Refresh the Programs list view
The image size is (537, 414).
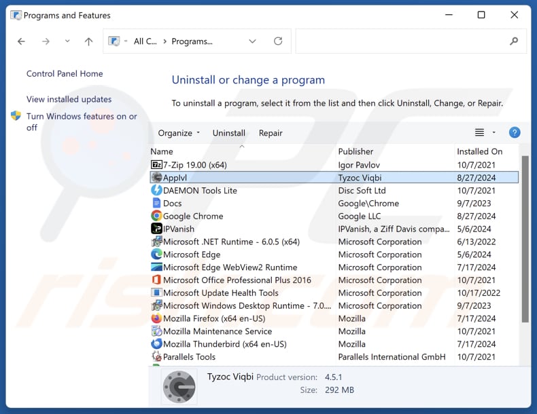coord(278,41)
